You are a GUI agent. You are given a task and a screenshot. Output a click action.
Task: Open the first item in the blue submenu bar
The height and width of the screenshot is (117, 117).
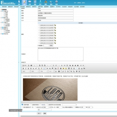[x=5, y=7]
